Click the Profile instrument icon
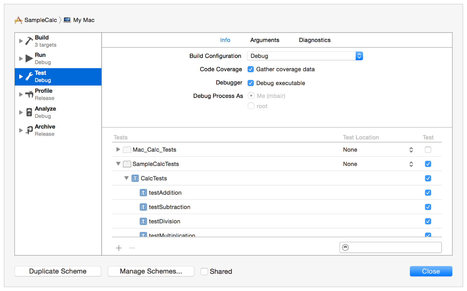Screen dimensions: 467x291 coord(29,94)
